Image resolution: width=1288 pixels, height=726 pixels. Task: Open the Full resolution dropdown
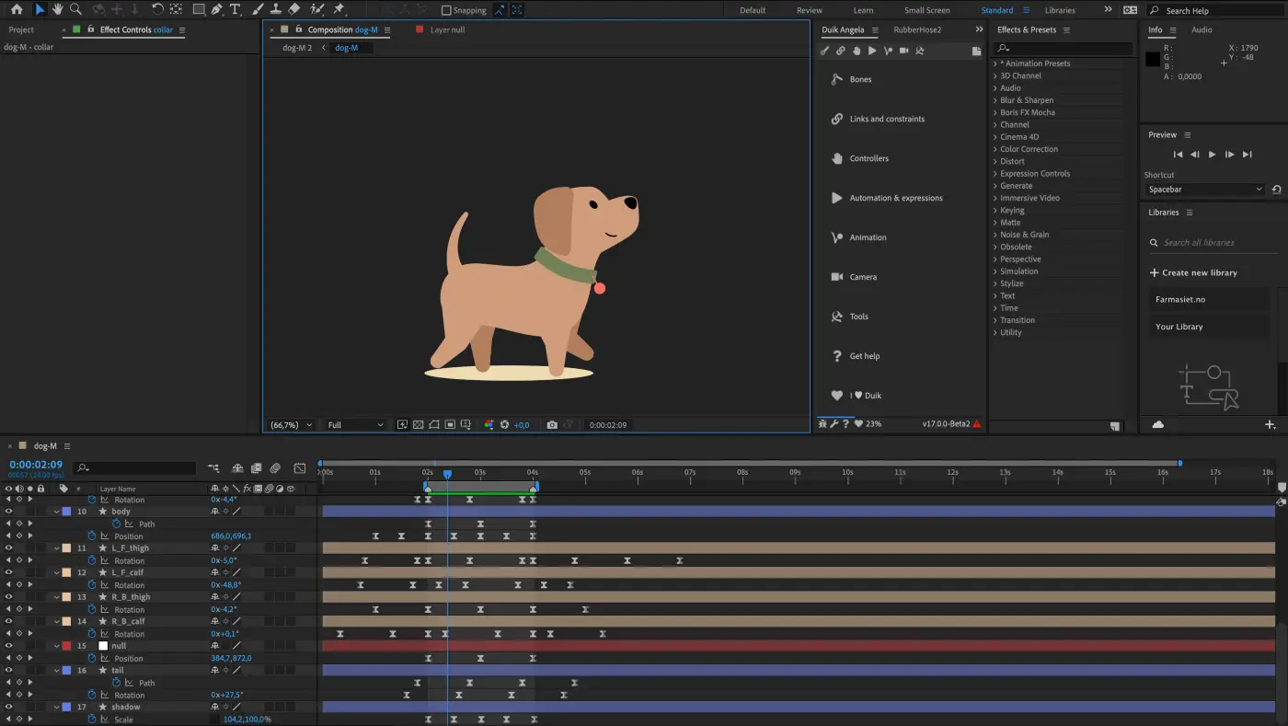(x=355, y=425)
